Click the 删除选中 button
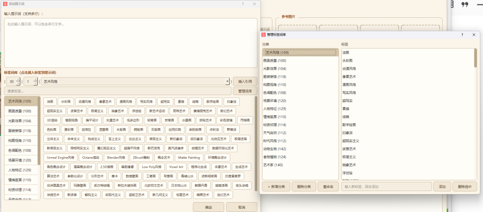Image resolution: width=483 pixels, height=212 pixels. click(x=465, y=187)
